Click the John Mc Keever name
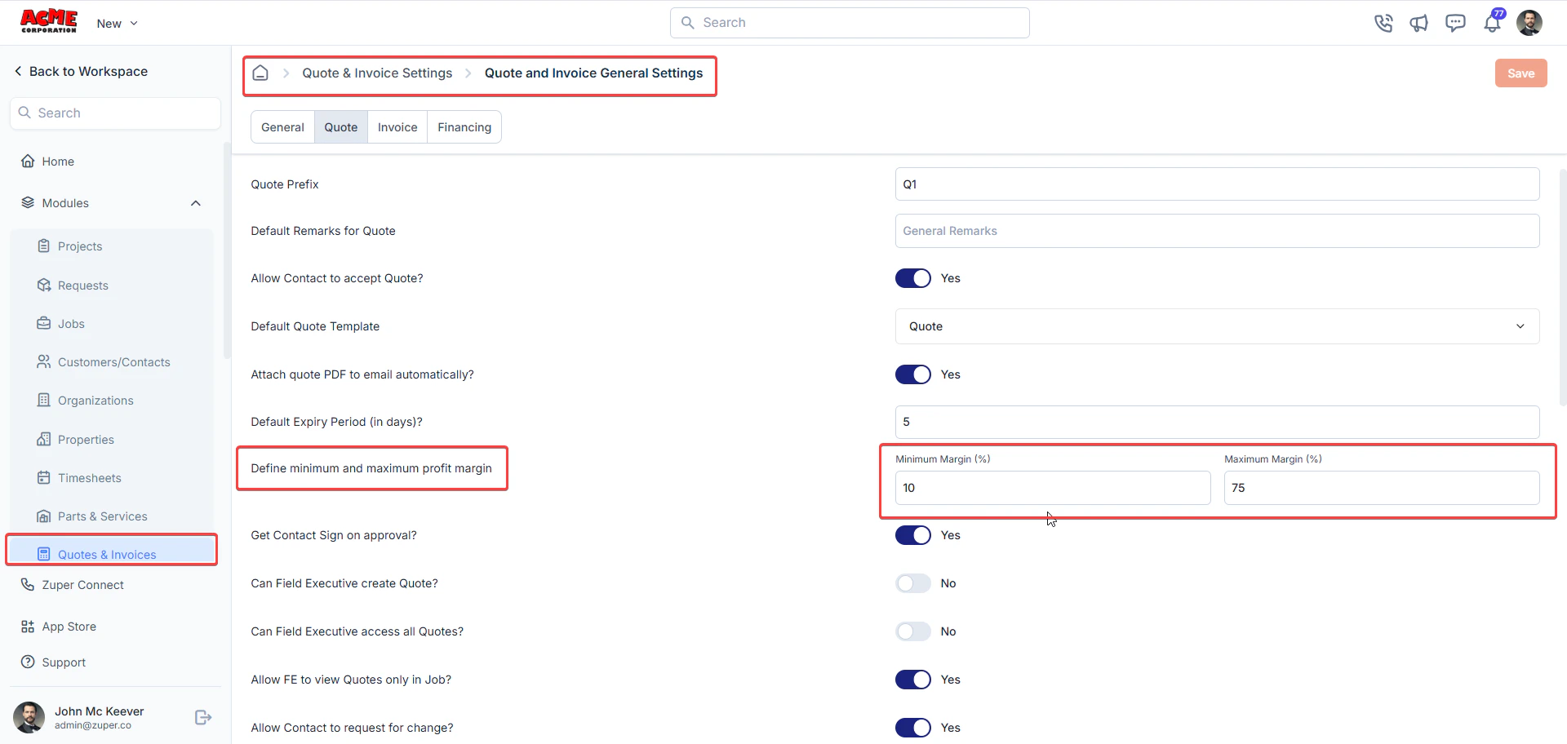The height and width of the screenshot is (744, 1567). coord(99,711)
